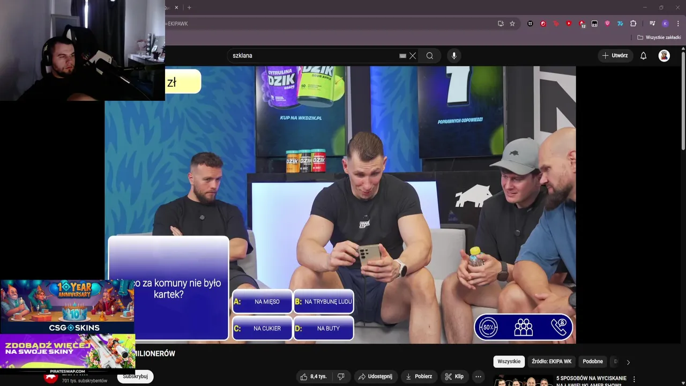Open more actions three-dot button under video
This screenshot has height=386, width=686.
point(478,376)
